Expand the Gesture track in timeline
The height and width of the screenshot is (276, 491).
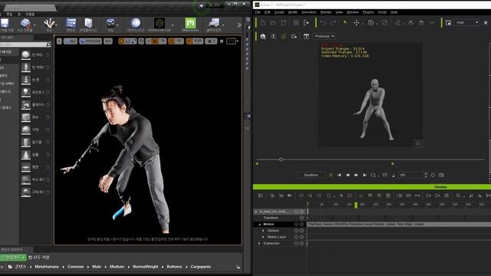[x=263, y=231]
